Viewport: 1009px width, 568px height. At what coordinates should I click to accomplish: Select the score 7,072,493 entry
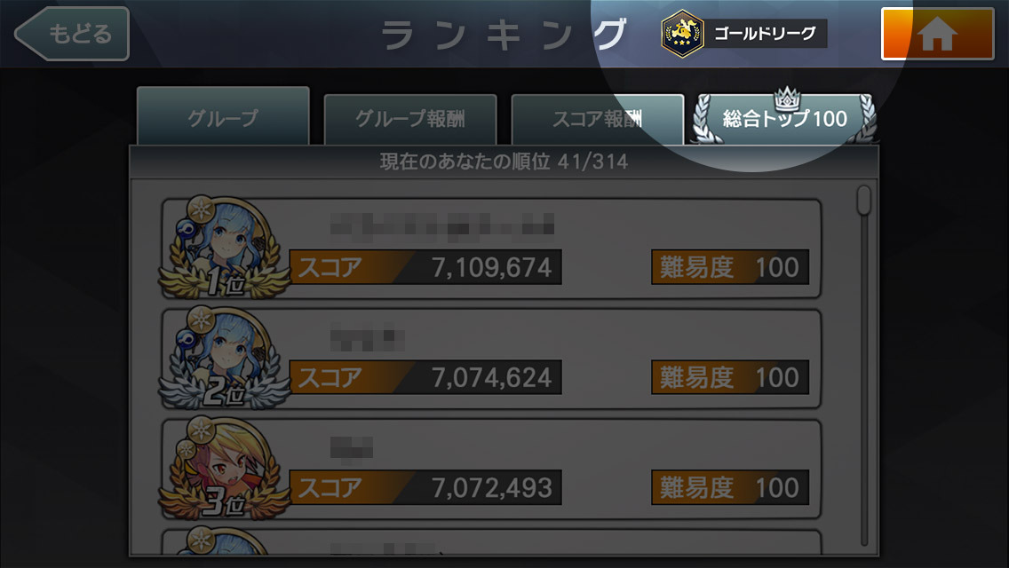coord(426,487)
